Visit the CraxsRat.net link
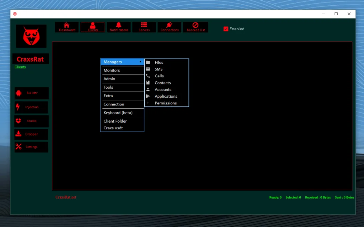Screen dimensions: 364x227 coord(66,197)
